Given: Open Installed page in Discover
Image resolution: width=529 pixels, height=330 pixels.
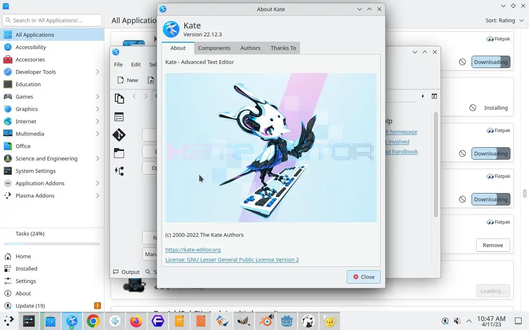Looking at the screenshot, I should click(52, 269).
